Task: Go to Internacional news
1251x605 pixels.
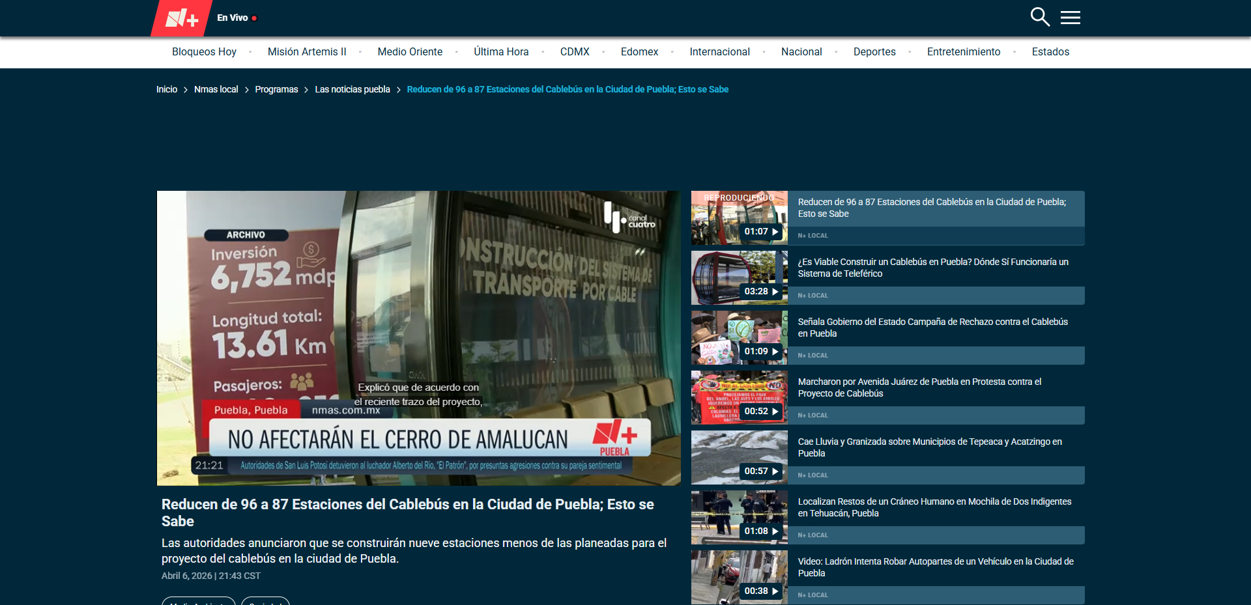Action: point(719,52)
